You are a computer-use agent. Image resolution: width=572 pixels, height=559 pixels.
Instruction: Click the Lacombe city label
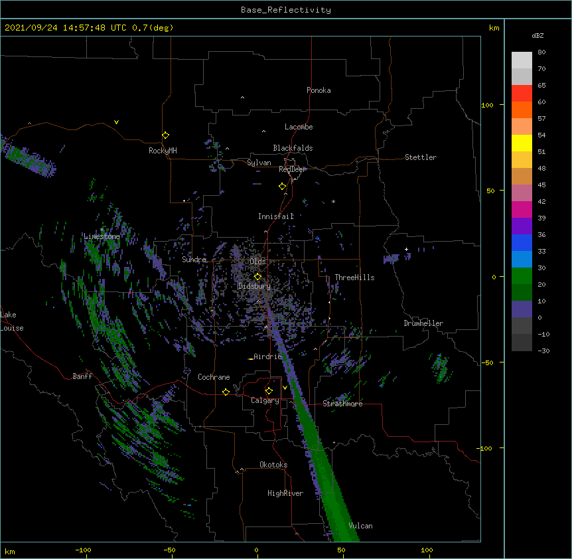click(299, 127)
